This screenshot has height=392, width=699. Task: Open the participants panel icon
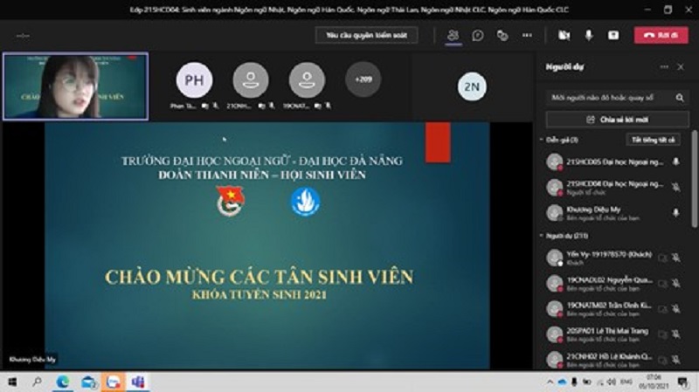pyautogui.click(x=453, y=36)
